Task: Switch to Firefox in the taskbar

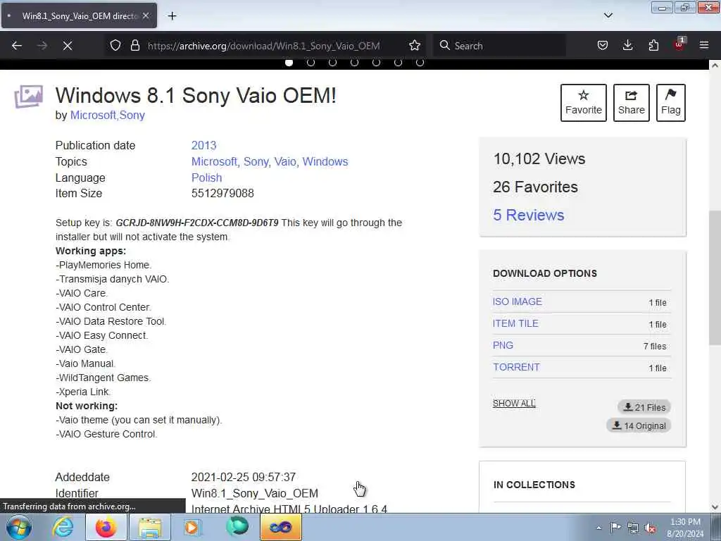Action: pos(106,527)
